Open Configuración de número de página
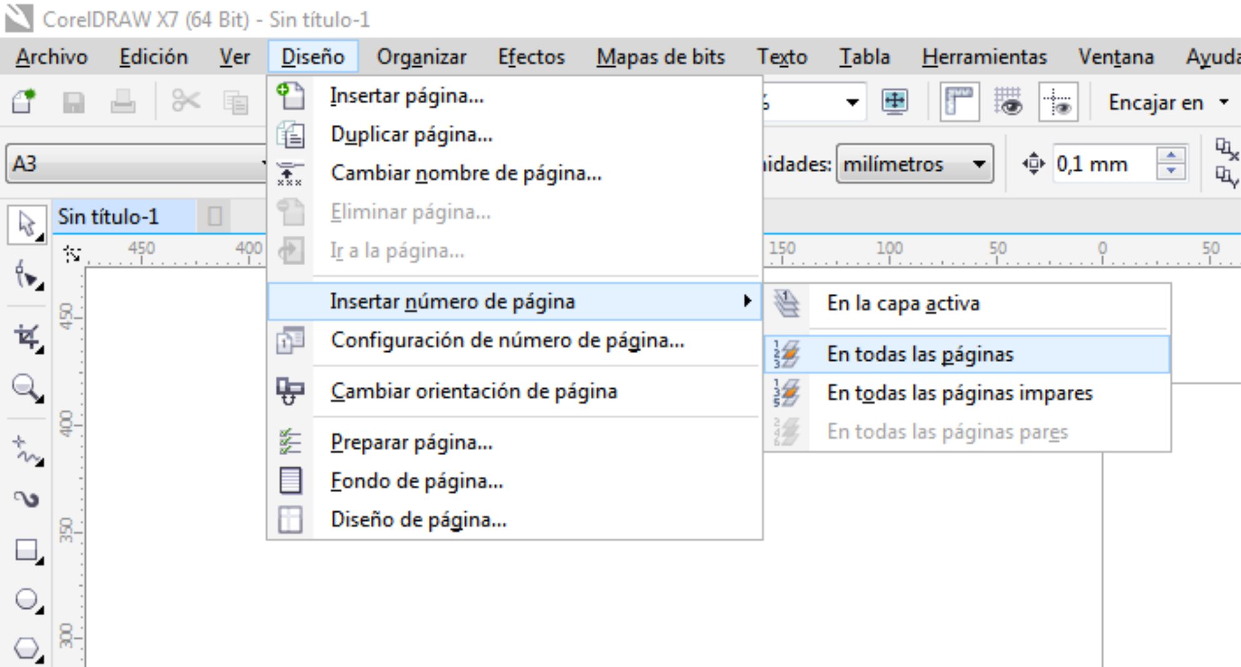Viewport: 1241px width, 667px height. (515, 341)
